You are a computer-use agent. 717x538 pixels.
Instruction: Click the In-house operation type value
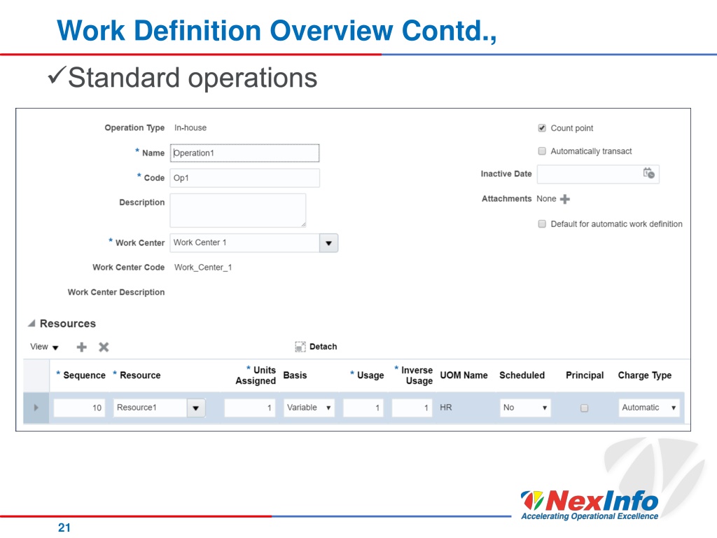point(190,127)
